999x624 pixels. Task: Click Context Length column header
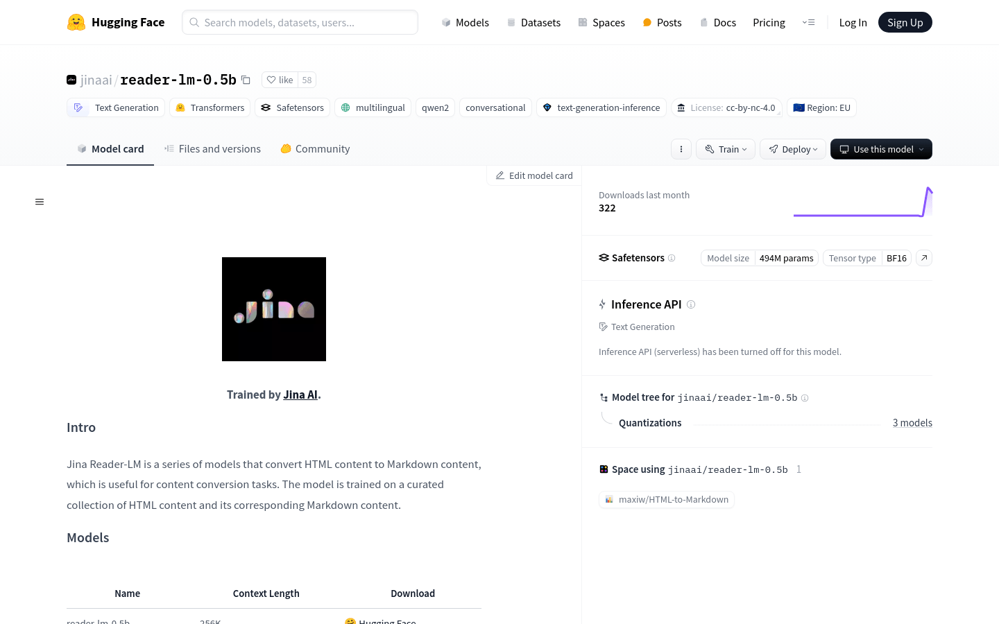coord(266,593)
